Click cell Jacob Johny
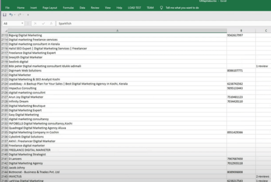Image resolution: width=271 pixels, height=182 pixels. tap(118, 168)
